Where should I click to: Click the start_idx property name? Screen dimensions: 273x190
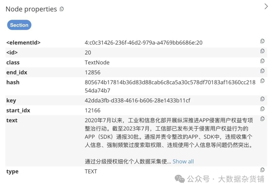[x=18, y=110]
